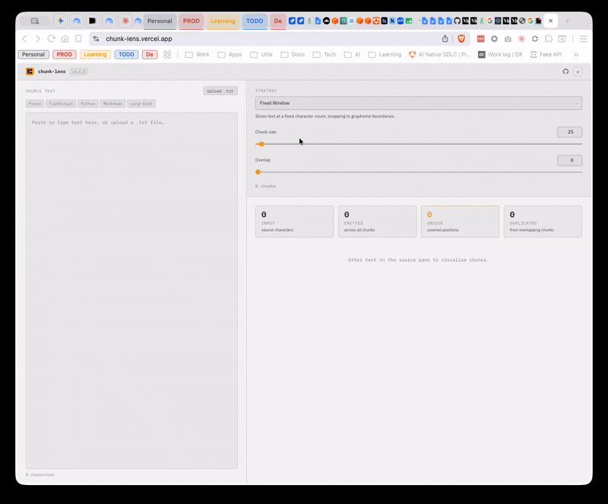The width and height of the screenshot is (608, 504).
Task: Click the PROD bookmark in bookmarks bar
Action: point(65,55)
